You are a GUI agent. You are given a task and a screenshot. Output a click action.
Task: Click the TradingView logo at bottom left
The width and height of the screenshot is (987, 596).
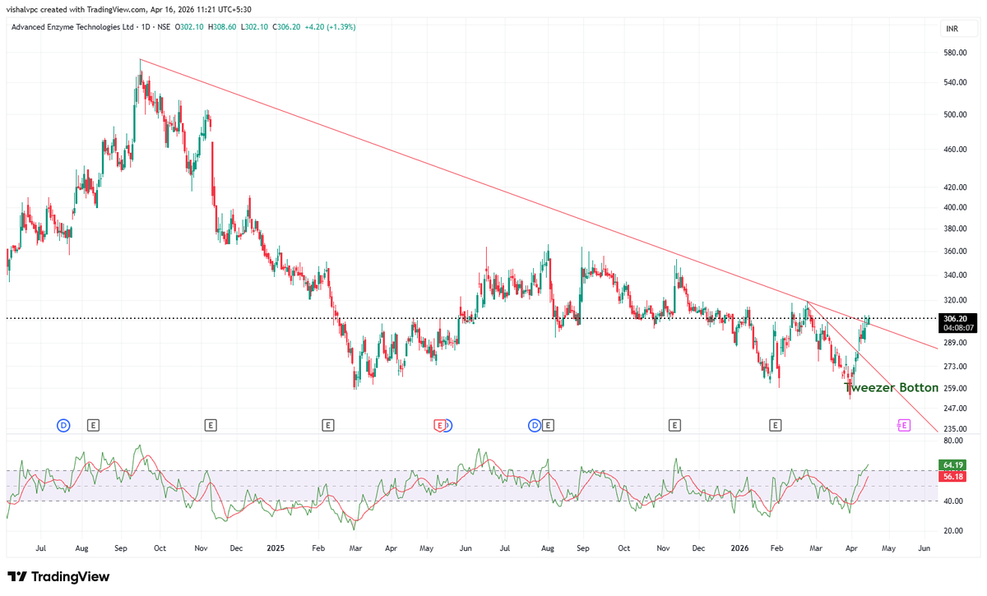[x=58, y=577]
